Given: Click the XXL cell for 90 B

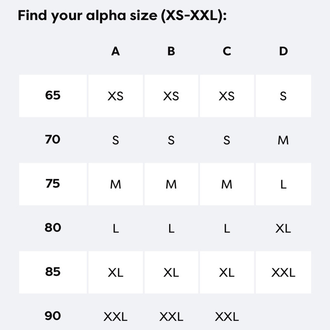Looking at the screenshot, I should [171, 316].
